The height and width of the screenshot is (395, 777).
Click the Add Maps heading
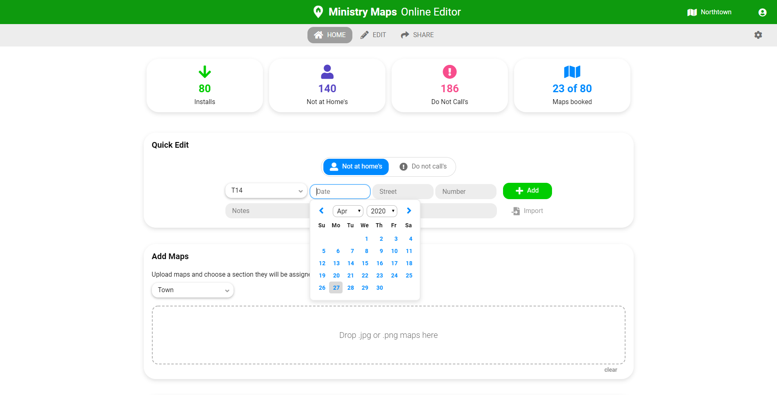tap(170, 256)
